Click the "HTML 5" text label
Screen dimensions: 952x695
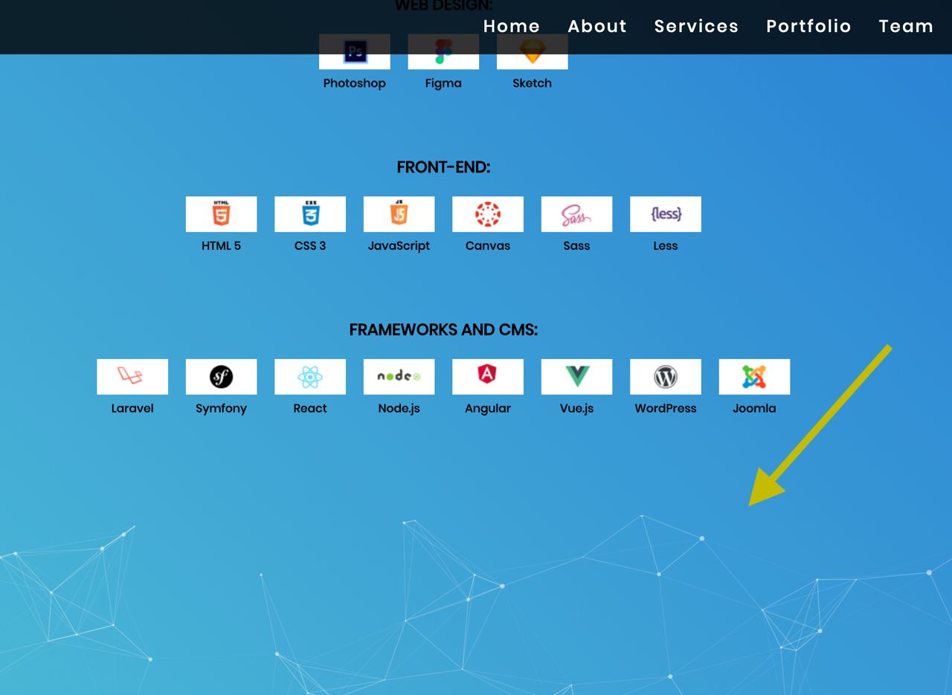point(222,245)
